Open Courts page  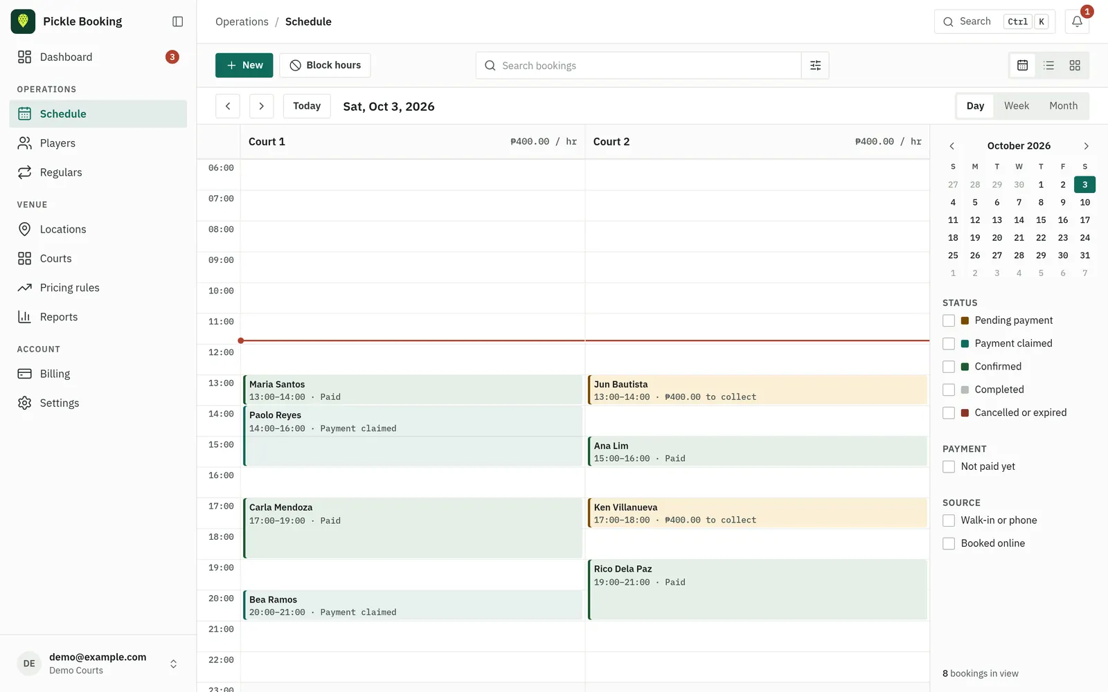coord(98,258)
